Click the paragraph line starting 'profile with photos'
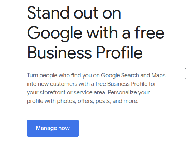 (x=83, y=101)
